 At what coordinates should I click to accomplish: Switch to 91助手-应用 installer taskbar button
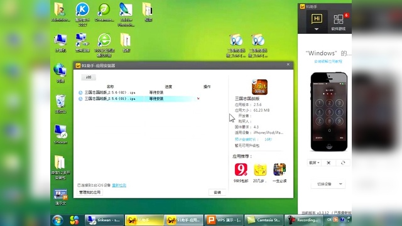point(183,220)
